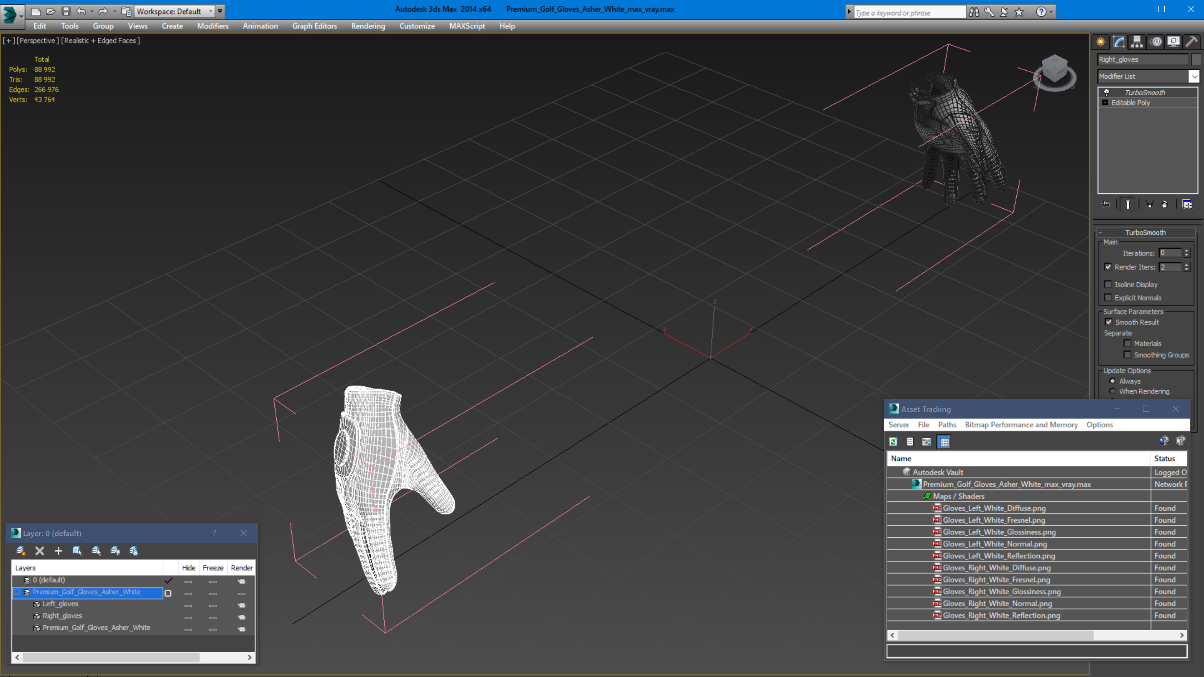
Task: Click Delete Layer X icon
Action: tap(40, 551)
